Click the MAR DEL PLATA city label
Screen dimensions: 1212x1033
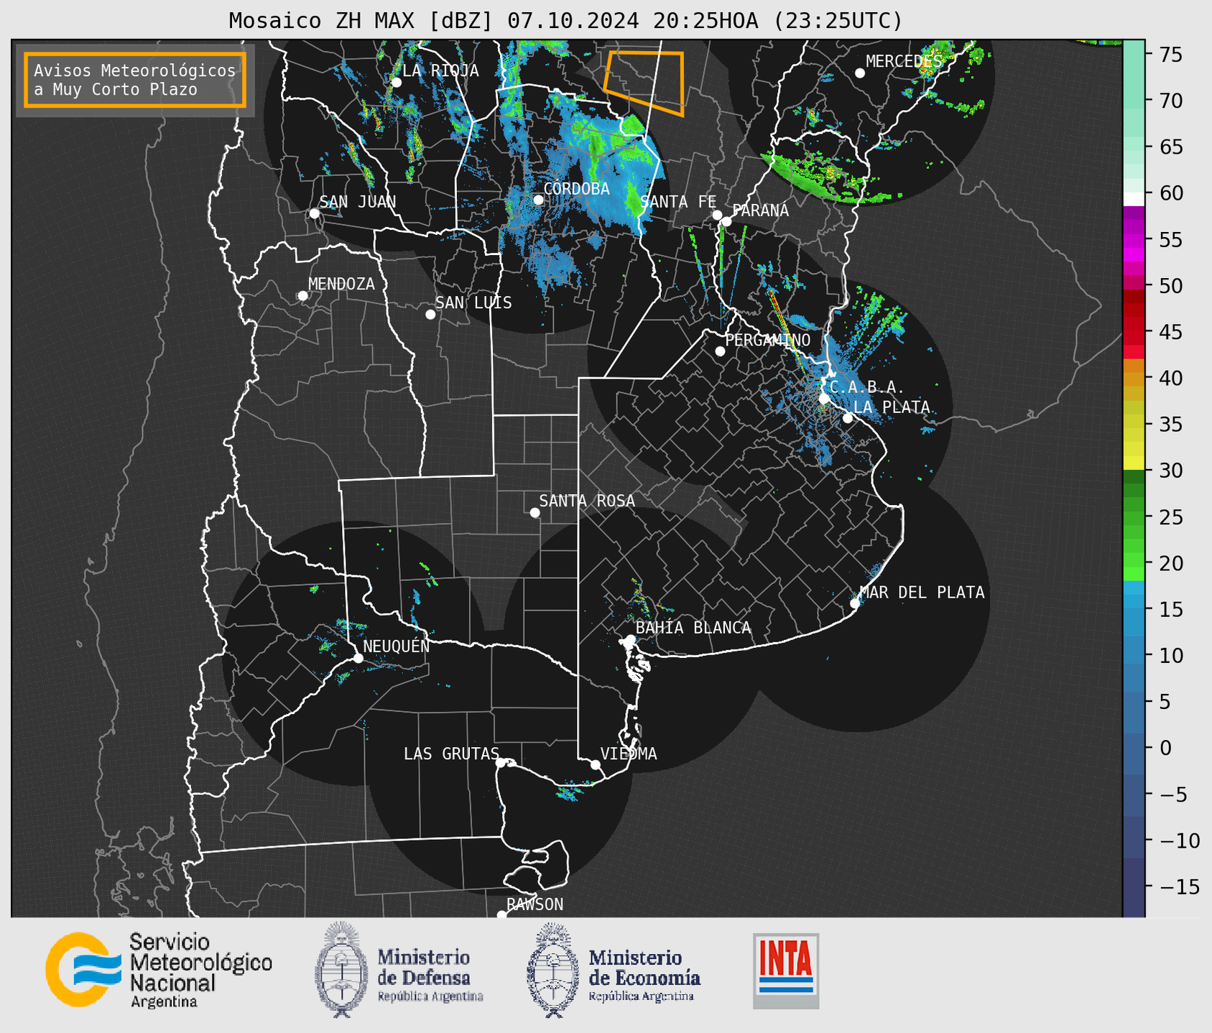(x=922, y=592)
